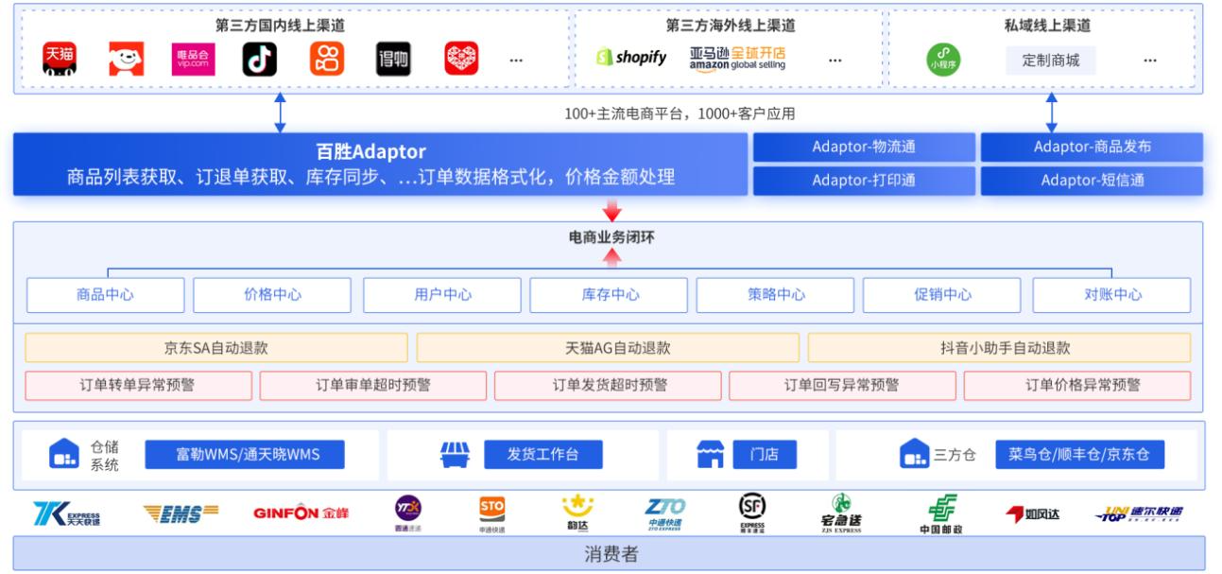Click the warehouse system (仓储系统) house icon

click(64, 456)
